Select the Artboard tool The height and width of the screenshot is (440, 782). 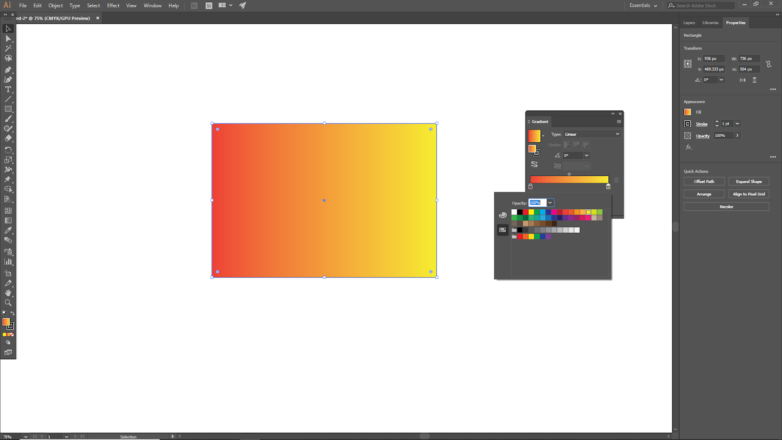click(x=8, y=273)
